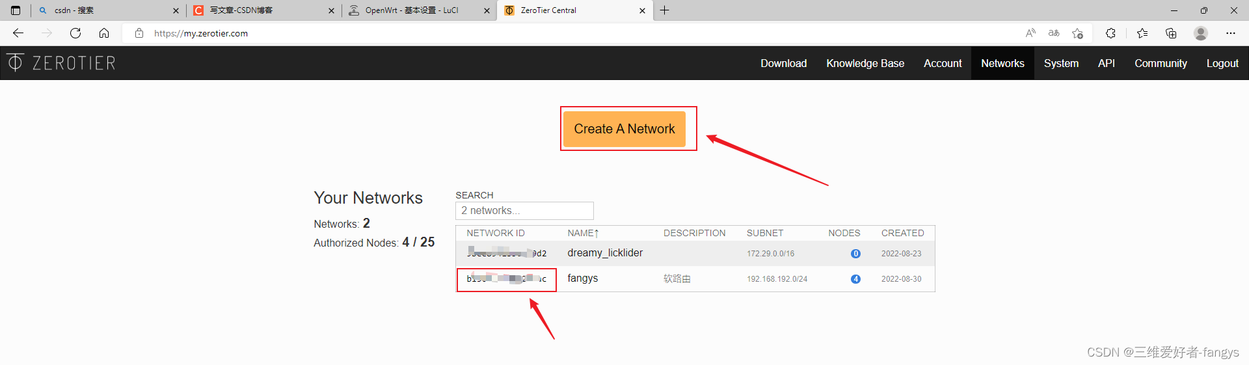Switch to the CSDN blog writing tab
This screenshot has width=1249, height=365.
tap(263, 10)
